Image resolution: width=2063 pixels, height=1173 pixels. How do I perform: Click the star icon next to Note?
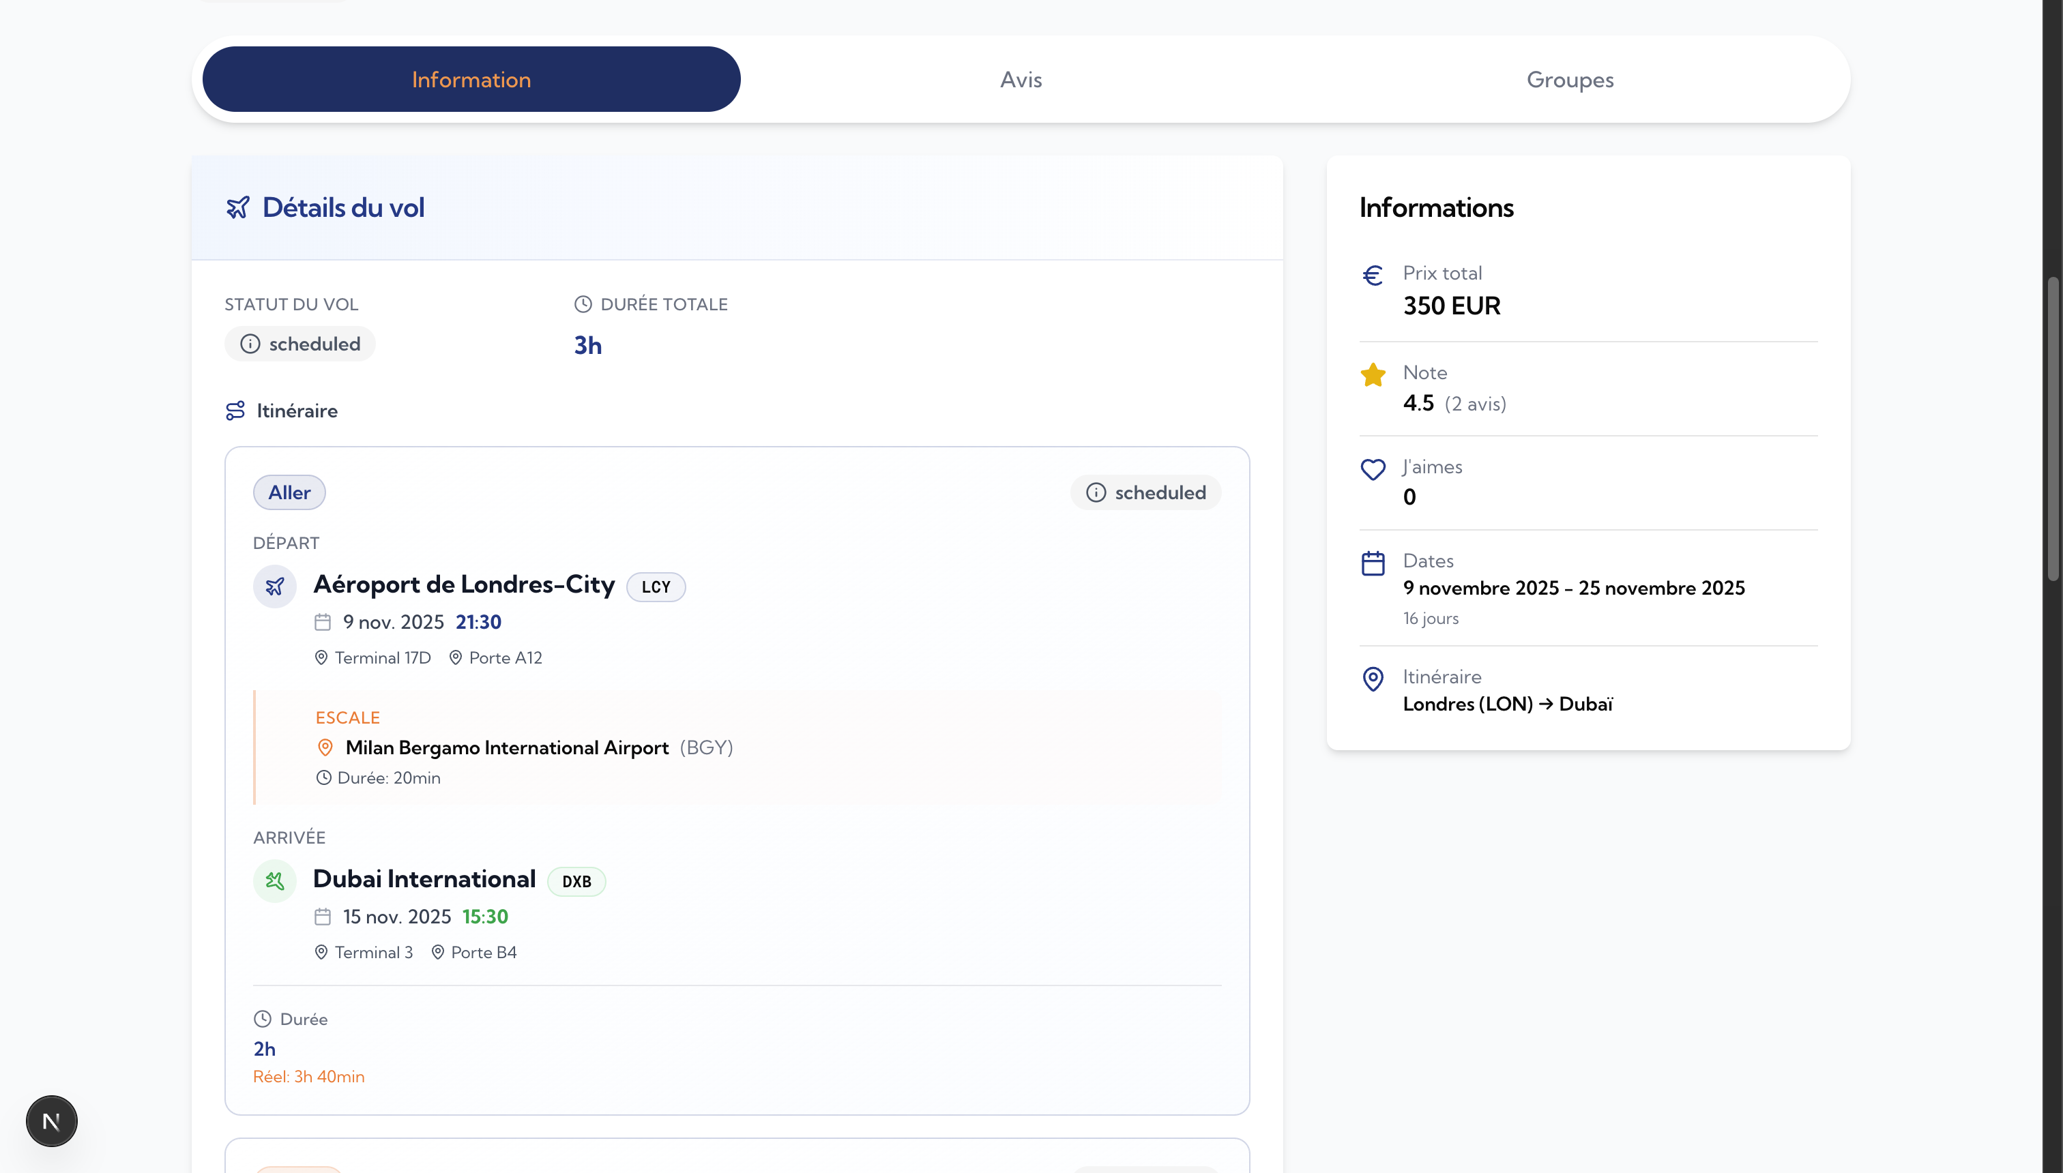click(x=1373, y=374)
